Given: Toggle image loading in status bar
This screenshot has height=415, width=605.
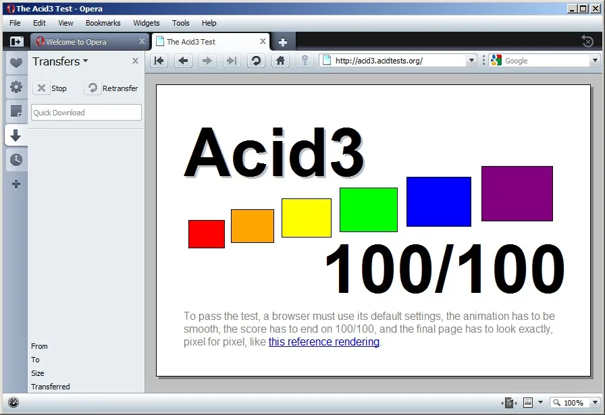Looking at the screenshot, I should 528,403.
